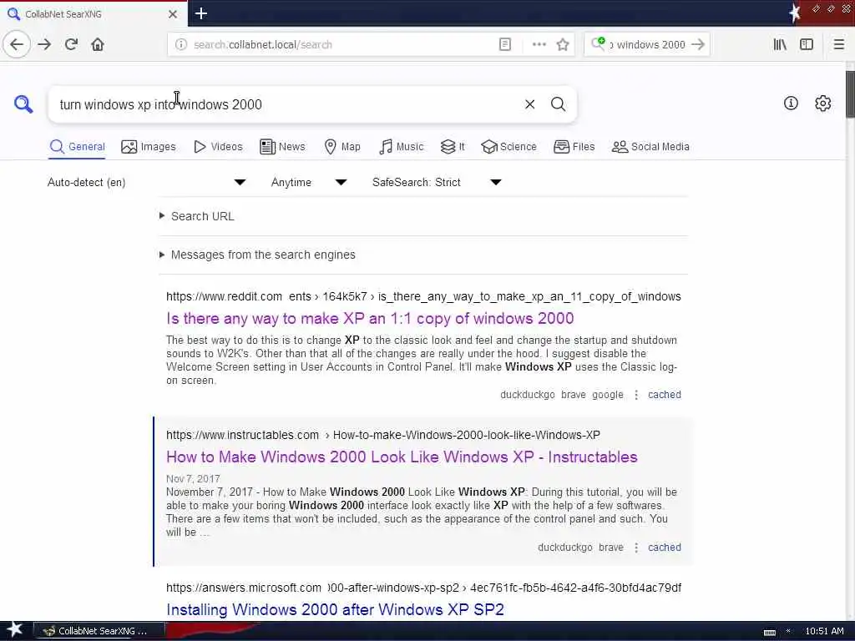Open the browser home page

(x=98, y=44)
